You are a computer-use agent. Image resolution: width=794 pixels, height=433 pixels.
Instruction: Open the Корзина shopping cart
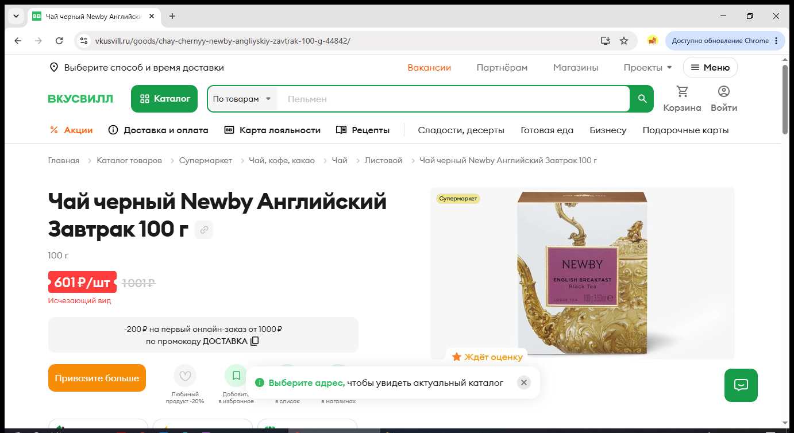click(682, 99)
